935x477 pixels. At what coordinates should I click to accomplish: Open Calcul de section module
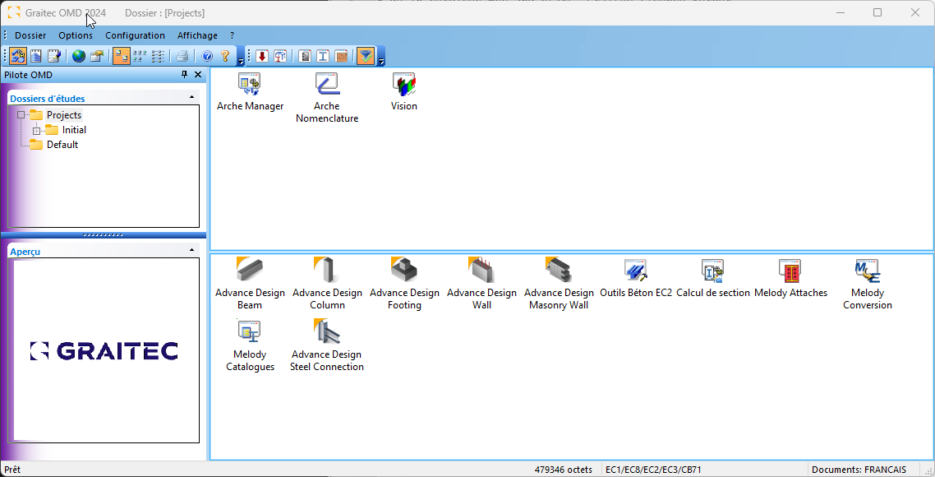click(713, 278)
